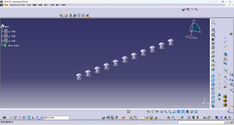Create a New document

pyautogui.click(x=143, y=118)
